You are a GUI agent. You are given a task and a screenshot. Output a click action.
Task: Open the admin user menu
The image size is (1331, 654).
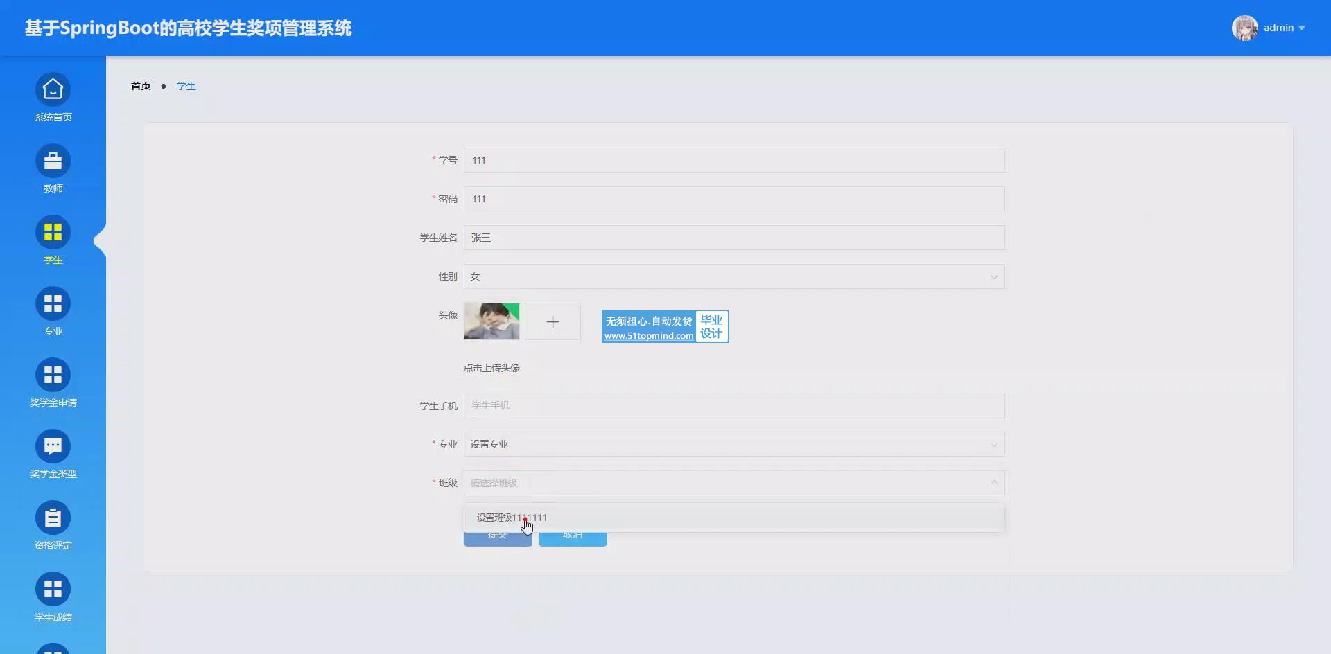click(x=1269, y=28)
